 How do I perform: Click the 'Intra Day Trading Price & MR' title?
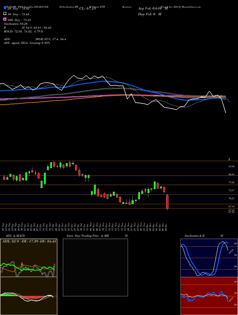tap(88, 236)
